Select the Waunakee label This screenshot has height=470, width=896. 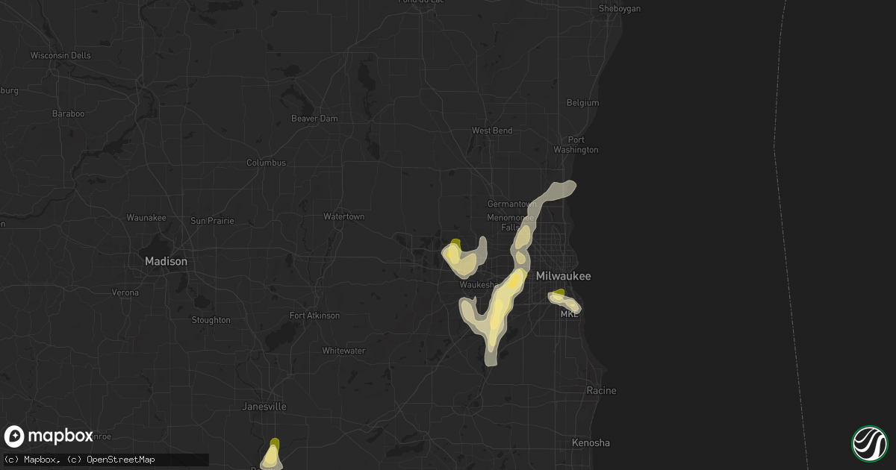tap(146, 218)
